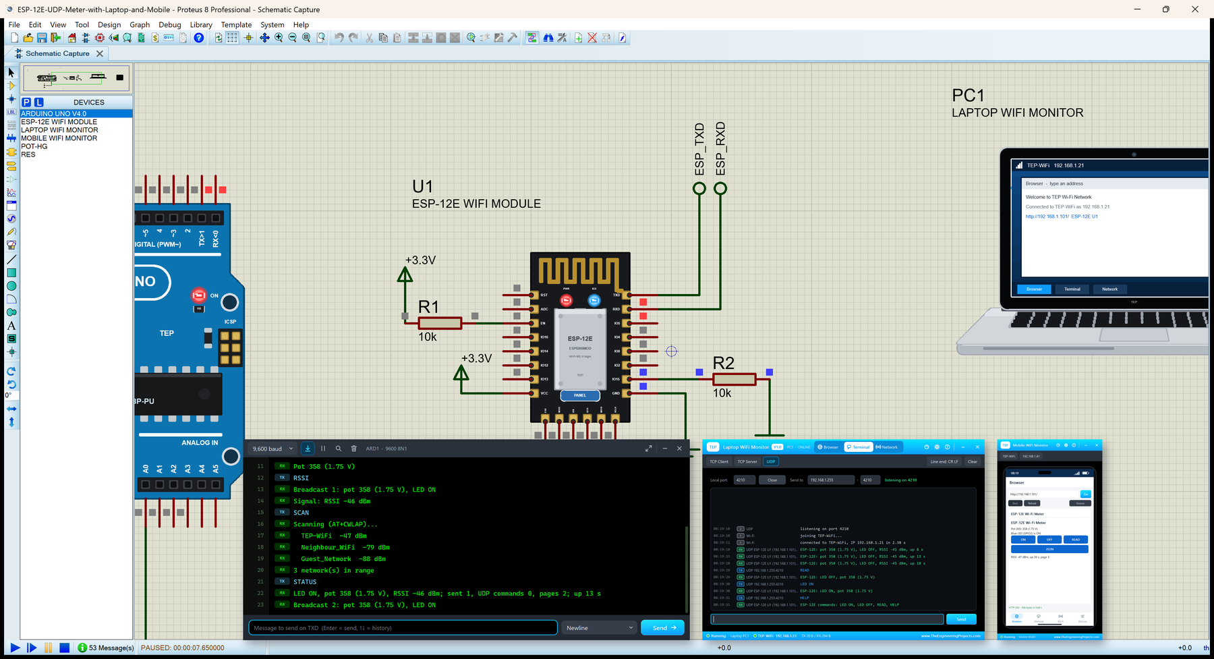
Task: Select the Cut scissors icon
Action: 369,38
